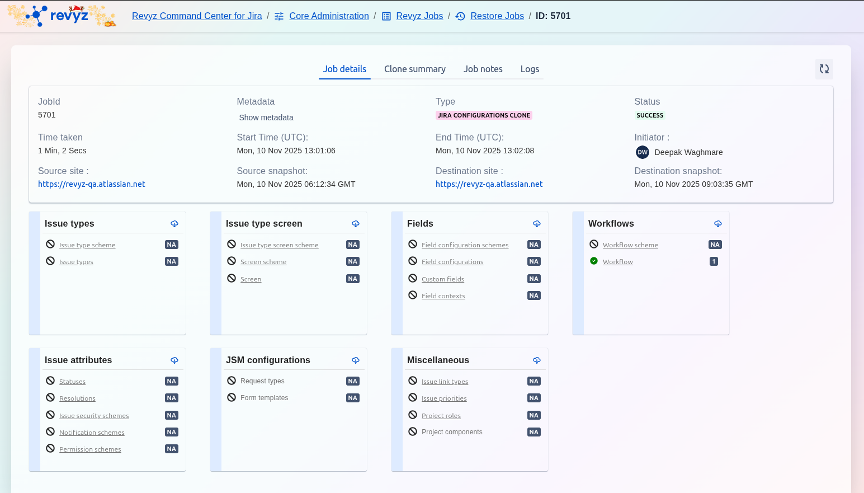Open the Job notes tab

483,69
